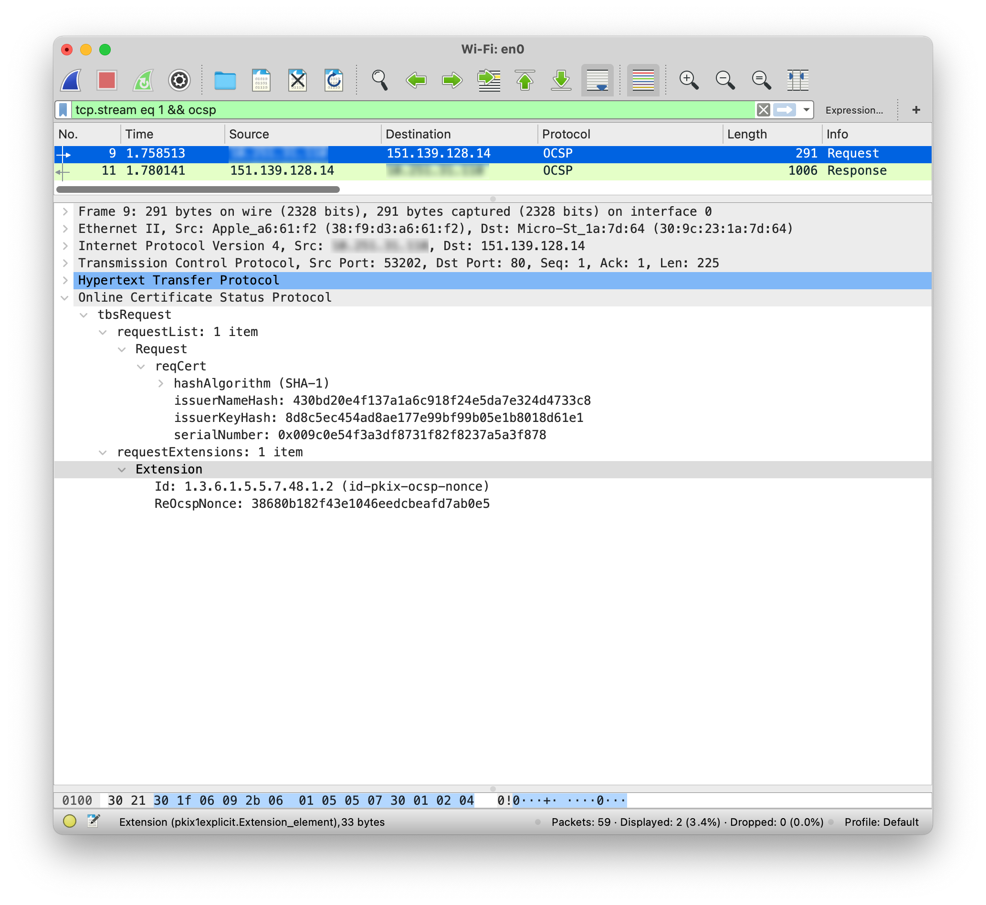986x905 pixels.
Task: Sort by Length column header
Action: pyautogui.click(x=772, y=134)
